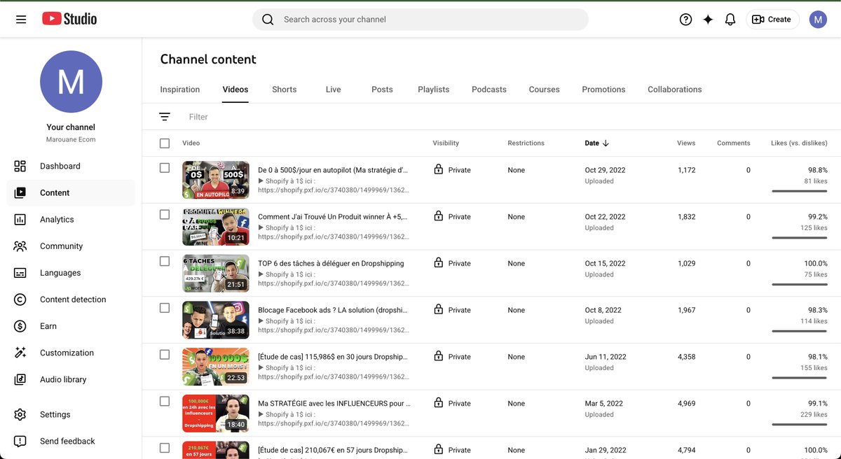The width and height of the screenshot is (841, 459).
Task: Switch to the Shorts tab
Action: click(x=285, y=90)
